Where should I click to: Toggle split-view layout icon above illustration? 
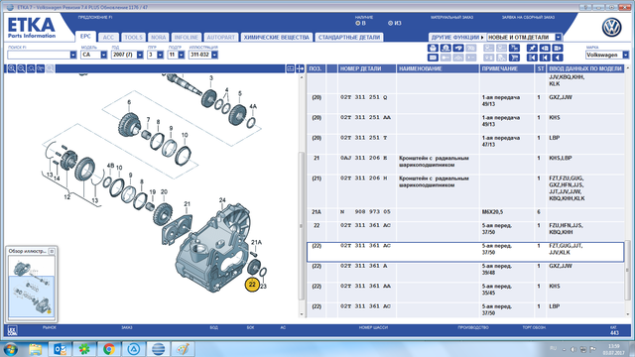[x=291, y=68]
